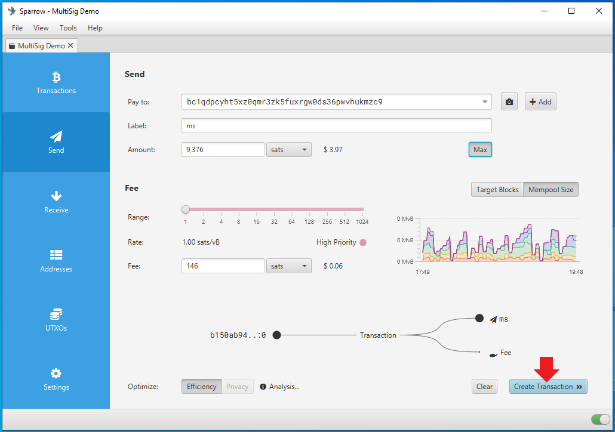Click the wallet icon on MultiSig Demo tab
This screenshot has height=432, width=615.
click(12, 46)
